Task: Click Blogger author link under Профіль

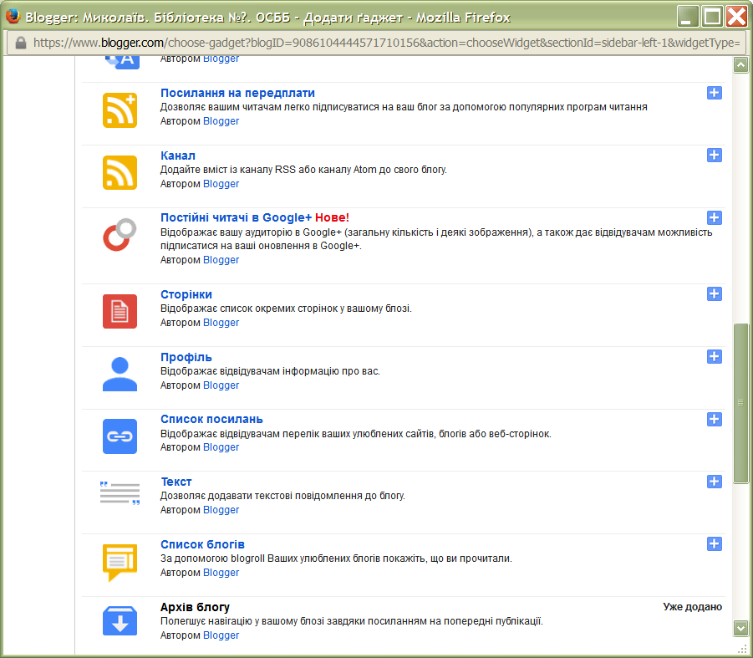Action: click(221, 385)
